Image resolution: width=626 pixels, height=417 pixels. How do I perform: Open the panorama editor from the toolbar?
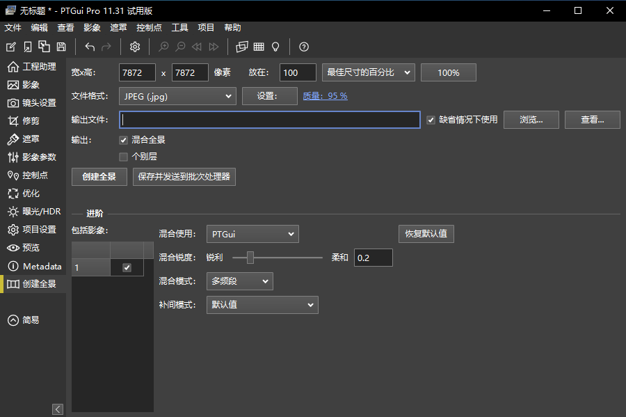[241, 47]
